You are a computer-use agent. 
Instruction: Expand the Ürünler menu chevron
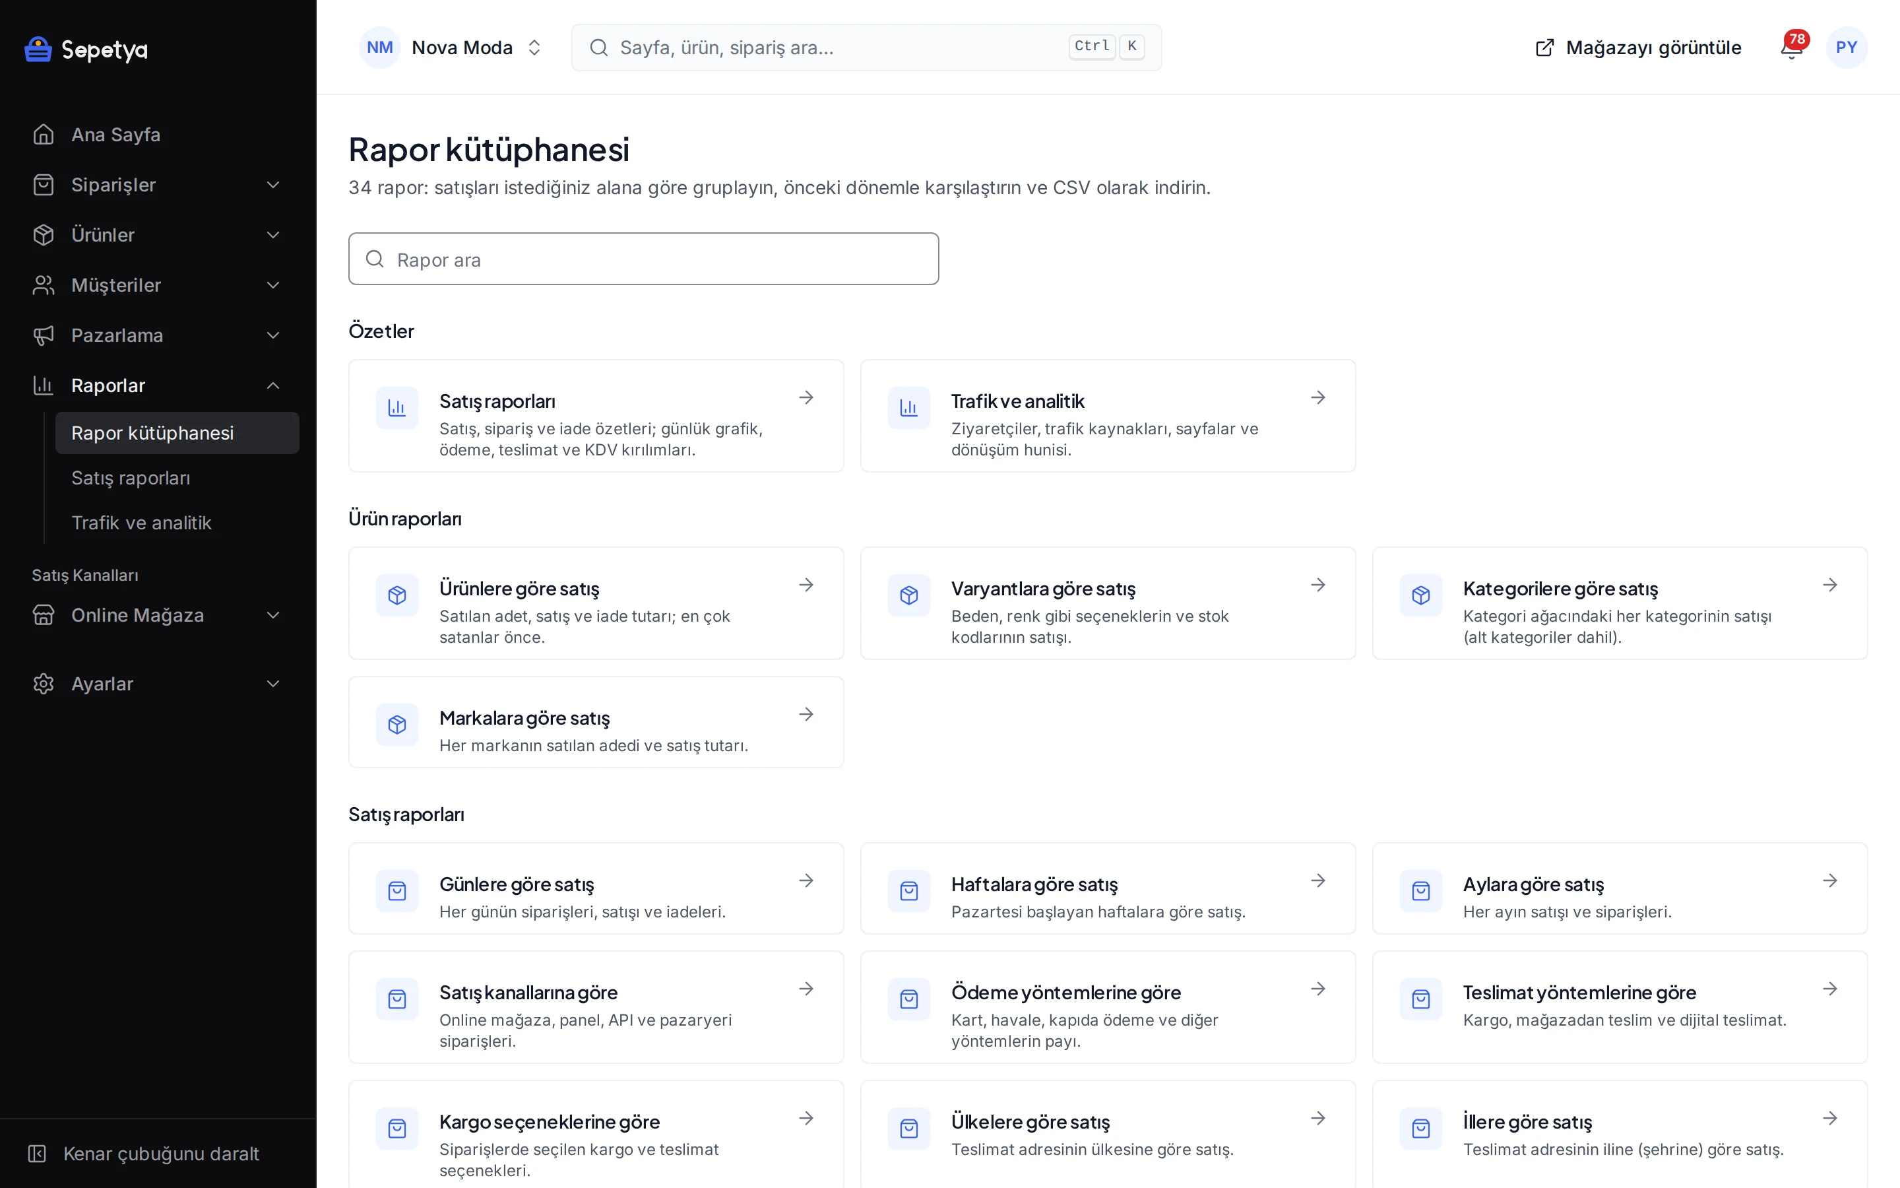[273, 235]
